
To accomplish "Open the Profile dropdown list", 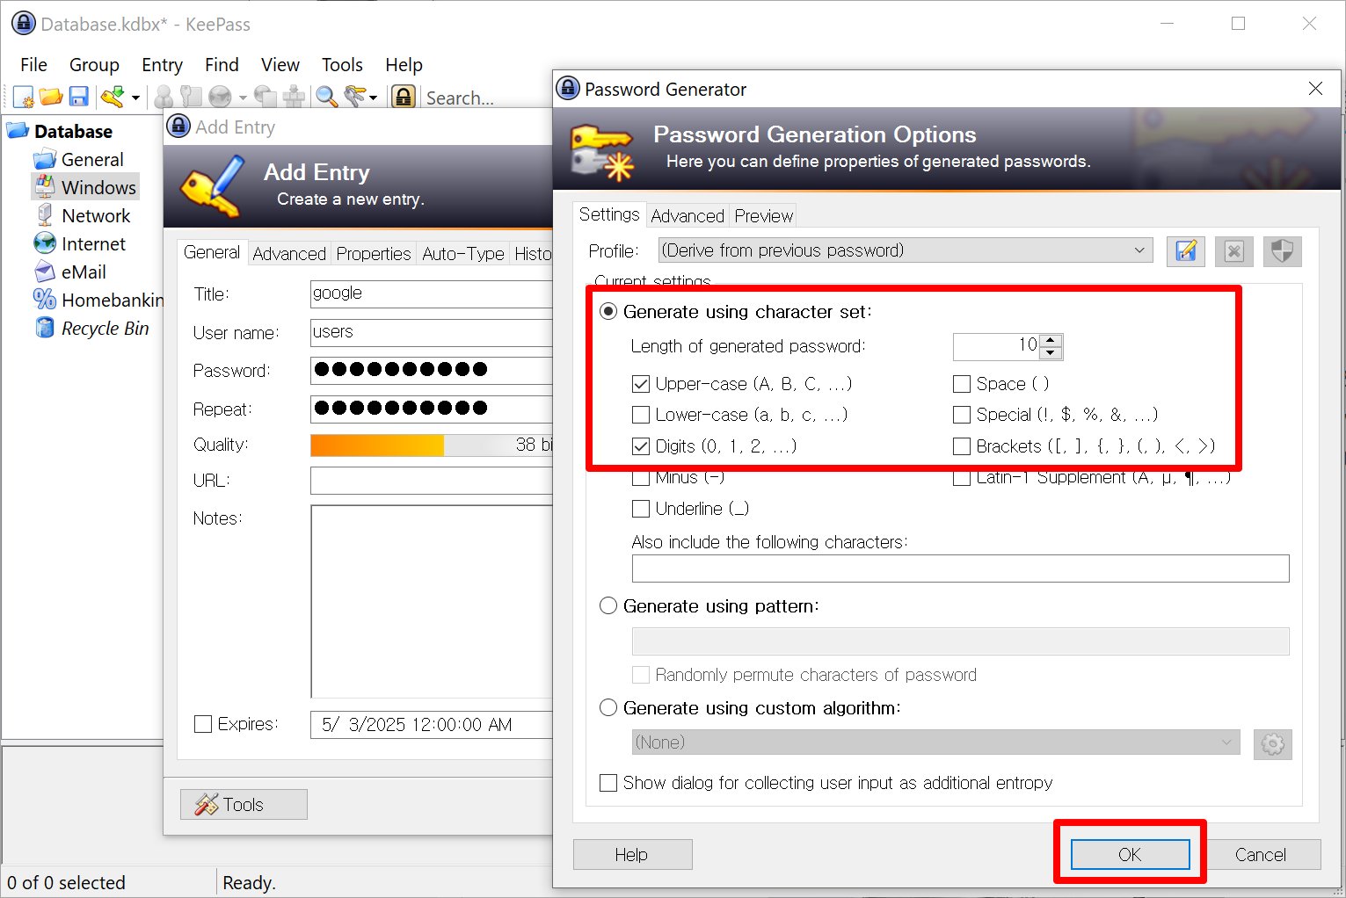I will 906,250.
